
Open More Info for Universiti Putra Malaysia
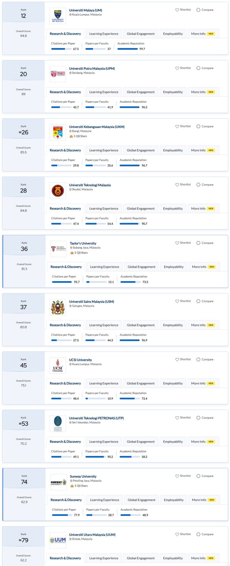[x=202, y=92]
